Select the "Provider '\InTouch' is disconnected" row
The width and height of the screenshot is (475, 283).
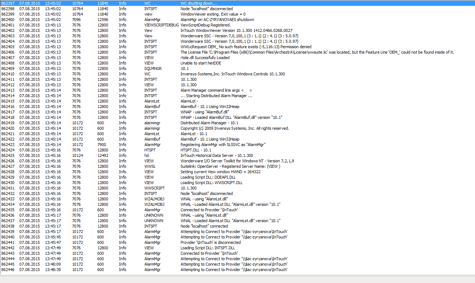211,242
